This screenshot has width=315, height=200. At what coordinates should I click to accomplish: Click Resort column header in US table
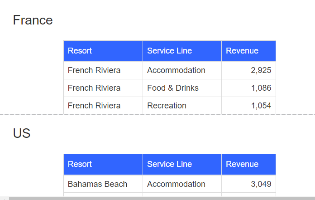(x=80, y=164)
